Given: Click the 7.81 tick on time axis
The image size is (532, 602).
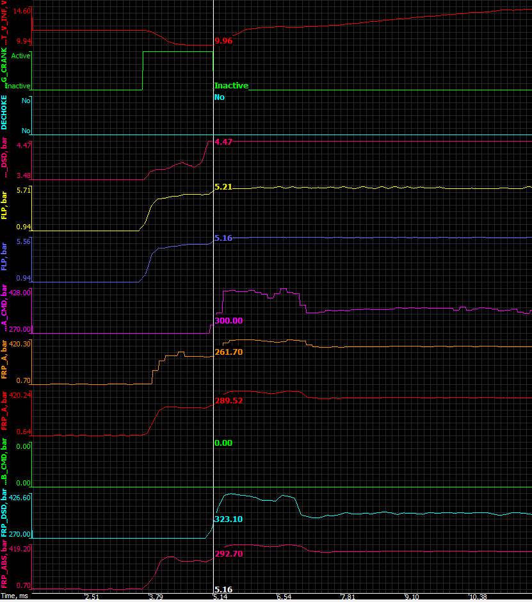Looking at the screenshot, I should [347, 597].
